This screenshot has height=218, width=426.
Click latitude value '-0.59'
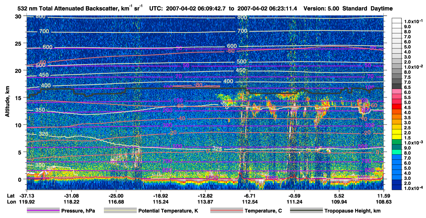294,195
